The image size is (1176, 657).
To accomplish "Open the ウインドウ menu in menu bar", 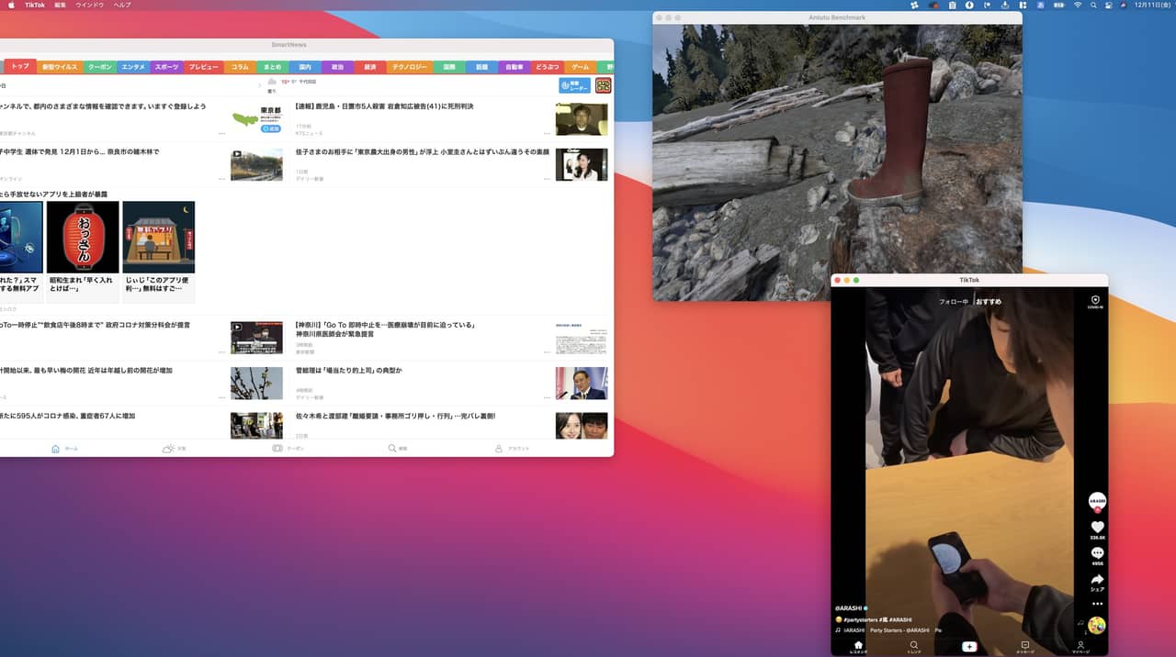I will tap(89, 6).
